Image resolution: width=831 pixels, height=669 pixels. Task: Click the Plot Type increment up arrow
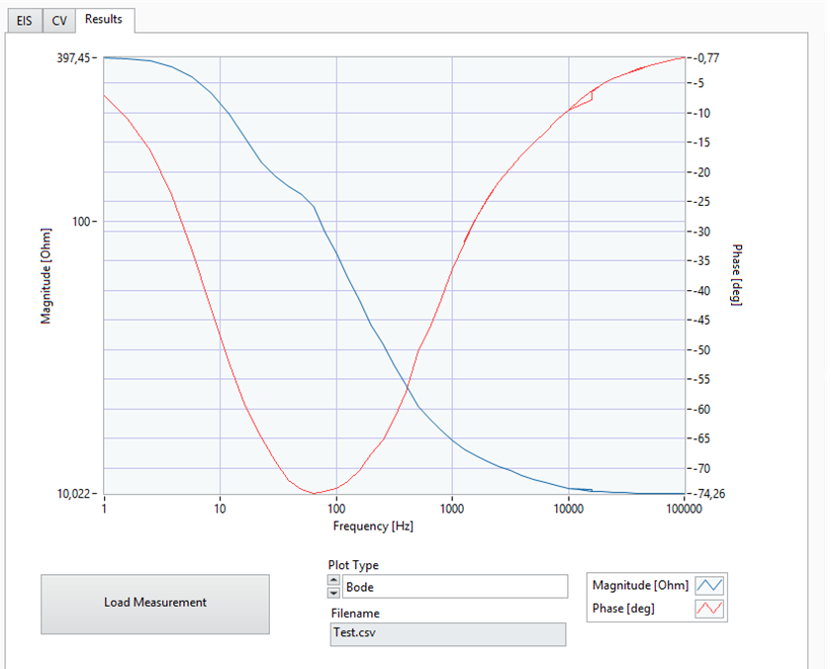point(334,581)
